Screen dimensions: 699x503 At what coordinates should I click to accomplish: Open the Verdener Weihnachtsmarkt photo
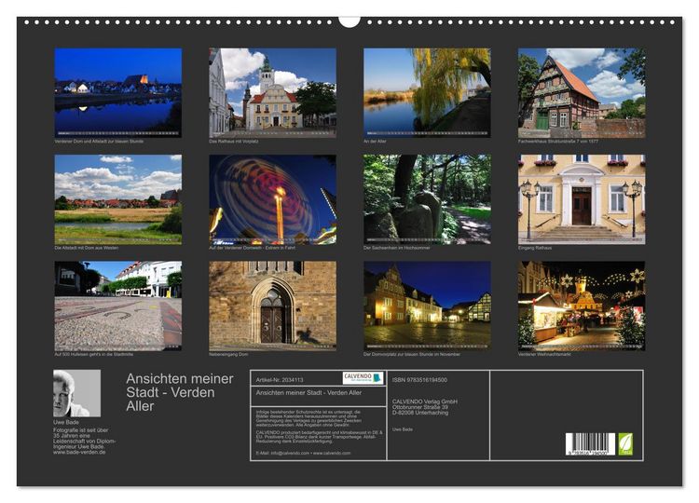(x=582, y=306)
